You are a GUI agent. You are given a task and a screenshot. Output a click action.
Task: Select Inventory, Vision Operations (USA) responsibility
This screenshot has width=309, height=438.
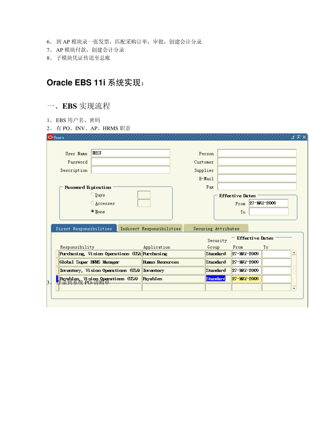click(100, 270)
